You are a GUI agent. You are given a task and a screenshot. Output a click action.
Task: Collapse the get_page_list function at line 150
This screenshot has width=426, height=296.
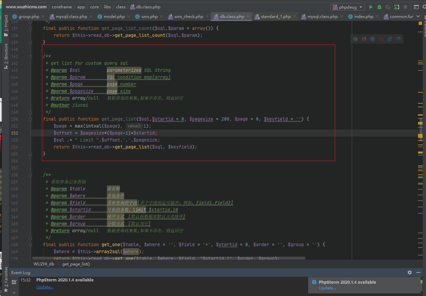[31, 119]
